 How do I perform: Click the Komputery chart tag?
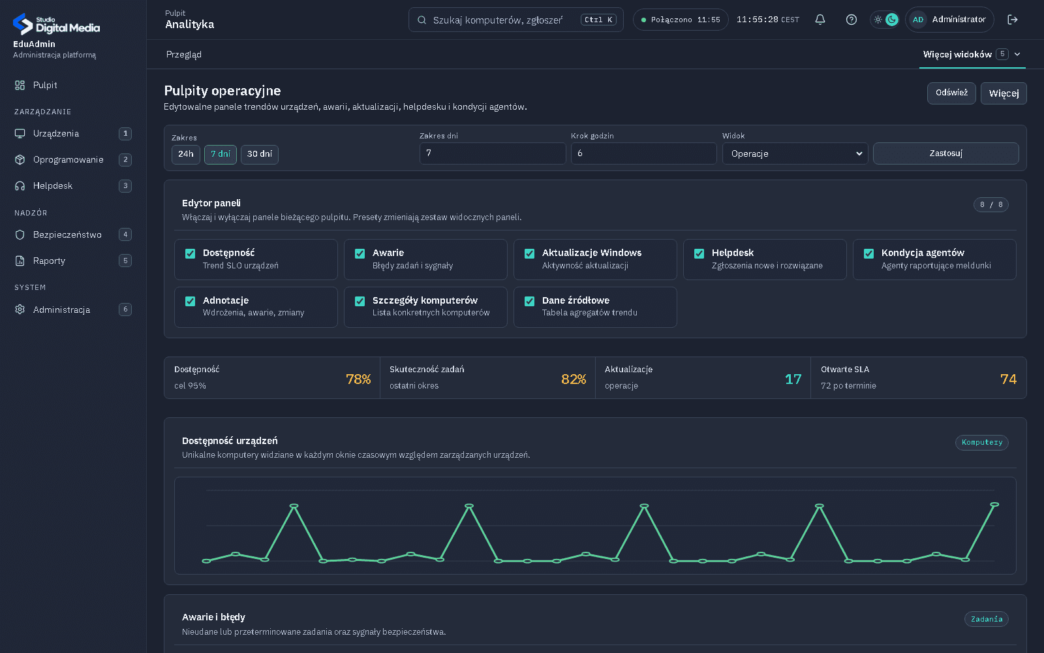pyautogui.click(x=982, y=442)
